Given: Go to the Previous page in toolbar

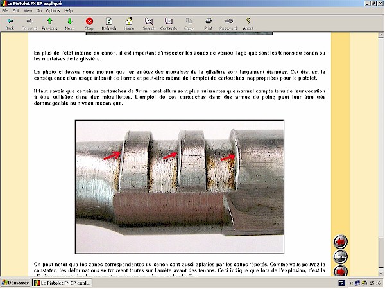Looking at the screenshot, I should pyautogui.click(x=49, y=24).
